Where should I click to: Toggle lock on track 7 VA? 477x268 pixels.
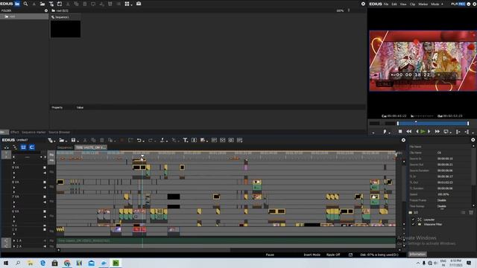click(x=45, y=197)
